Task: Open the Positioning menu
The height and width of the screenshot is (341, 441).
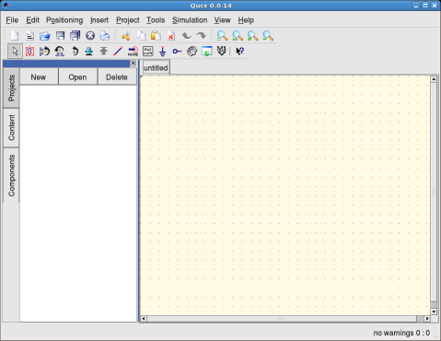Action: [64, 20]
